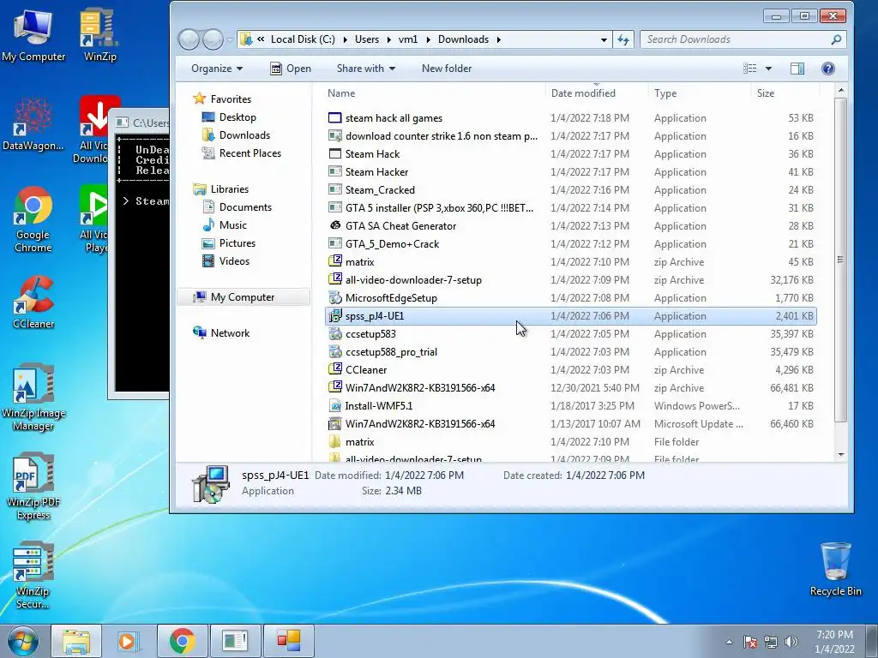Select Network in navigation pane
Image resolution: width=878 pixels, height=658 pixels.
(221, 333)
